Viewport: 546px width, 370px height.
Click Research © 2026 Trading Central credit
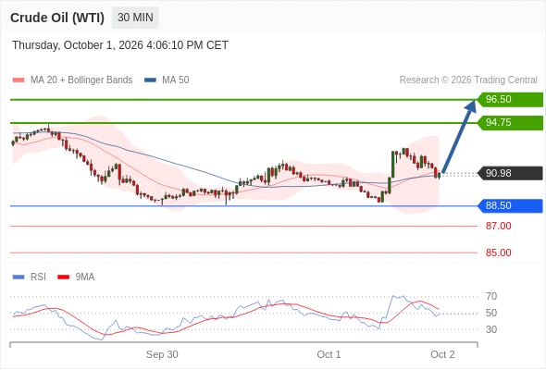(x=468, y=80)
